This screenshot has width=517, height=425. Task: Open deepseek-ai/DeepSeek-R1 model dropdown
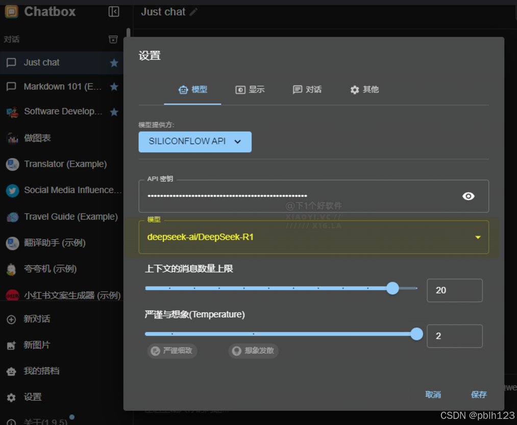[x=313, y=237]
